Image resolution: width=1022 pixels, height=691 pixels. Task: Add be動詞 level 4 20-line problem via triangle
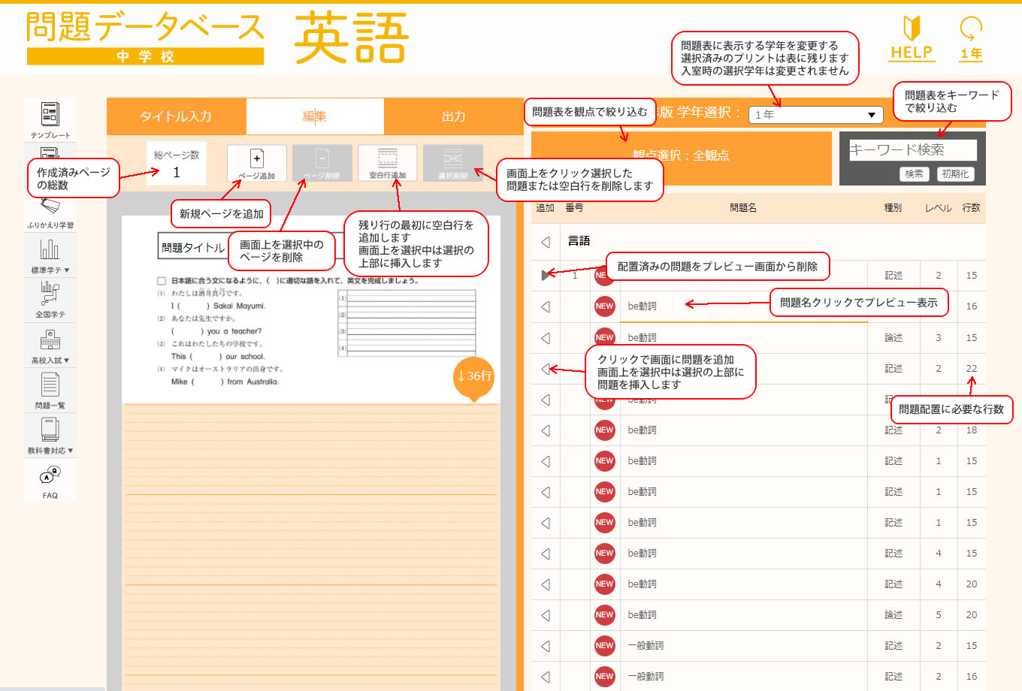546,584
